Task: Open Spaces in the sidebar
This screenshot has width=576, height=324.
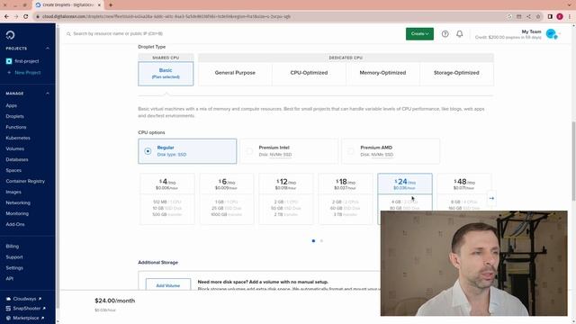Action: 13,170
